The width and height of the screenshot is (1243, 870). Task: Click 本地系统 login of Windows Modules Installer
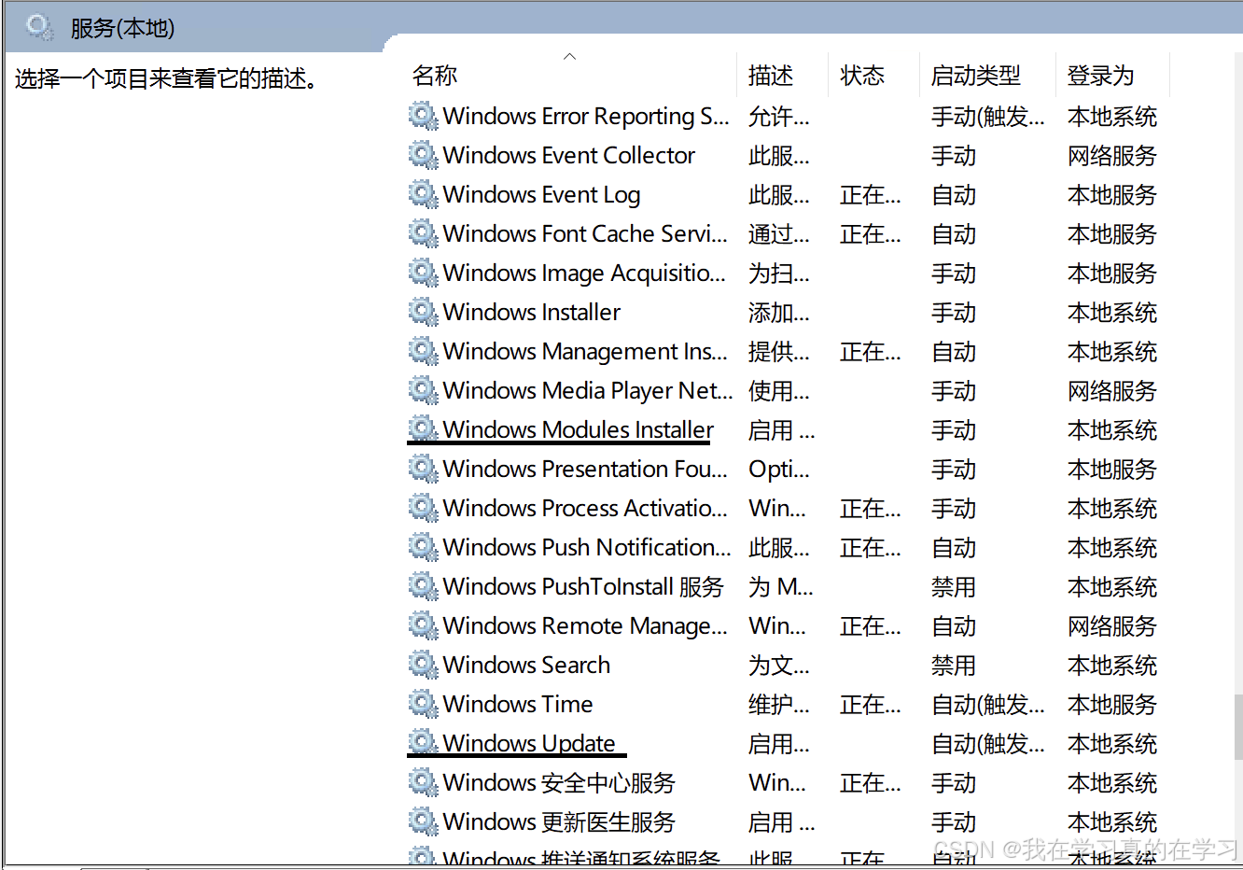coord(1112,429)
